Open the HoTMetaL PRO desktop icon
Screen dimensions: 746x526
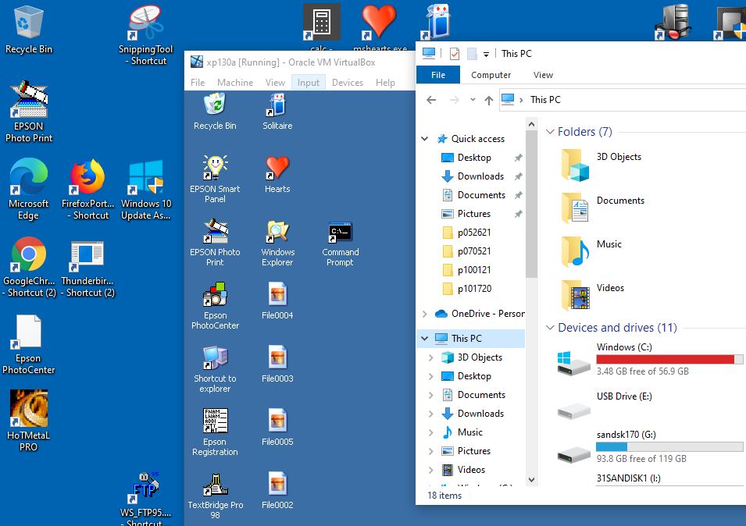29,421
